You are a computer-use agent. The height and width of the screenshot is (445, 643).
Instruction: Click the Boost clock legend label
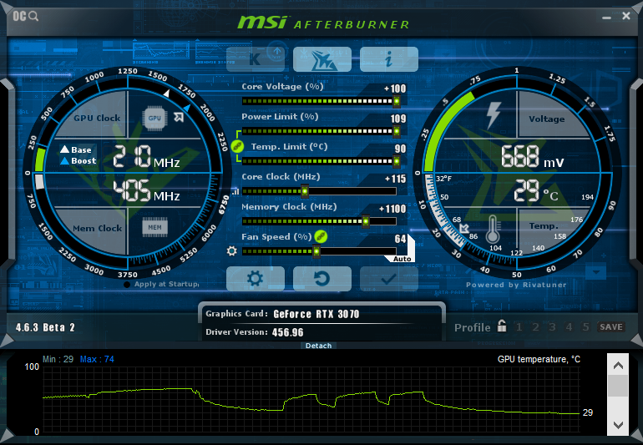point(78,161)
